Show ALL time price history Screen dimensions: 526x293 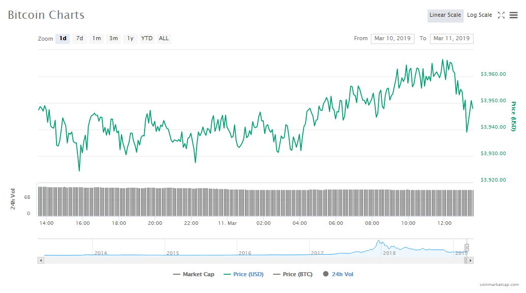pyautogui.click(x=164, y=39)
